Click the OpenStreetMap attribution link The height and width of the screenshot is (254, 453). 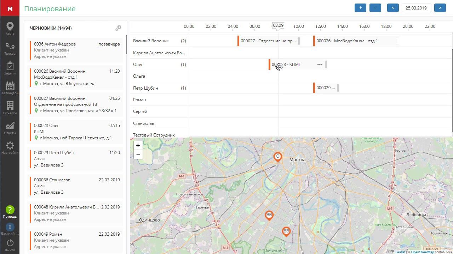[x=422, y=252]
